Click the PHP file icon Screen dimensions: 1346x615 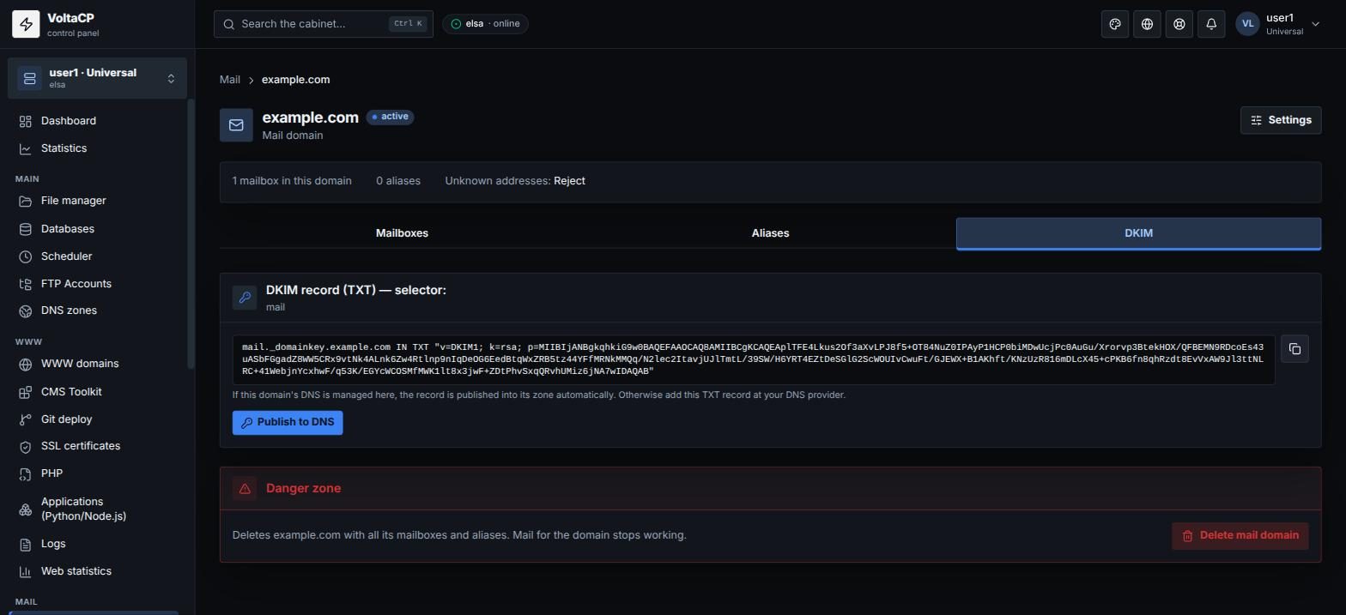pyautogui.click(x=25, y=473)
